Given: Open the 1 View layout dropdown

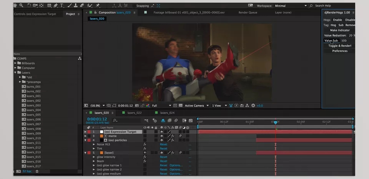Looking at the screenshot, I should (x=219, y=105).
